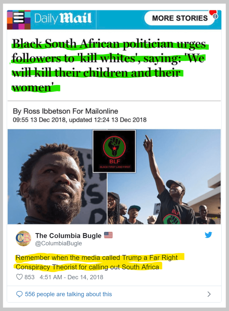Open The Columbia Bugle profile avatar
The width and height of the screenshot is (229, 311).
(23, 238)
